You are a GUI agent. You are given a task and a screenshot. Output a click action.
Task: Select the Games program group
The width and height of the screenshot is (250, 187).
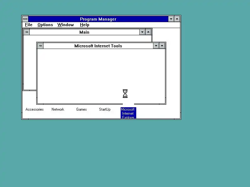81,109
